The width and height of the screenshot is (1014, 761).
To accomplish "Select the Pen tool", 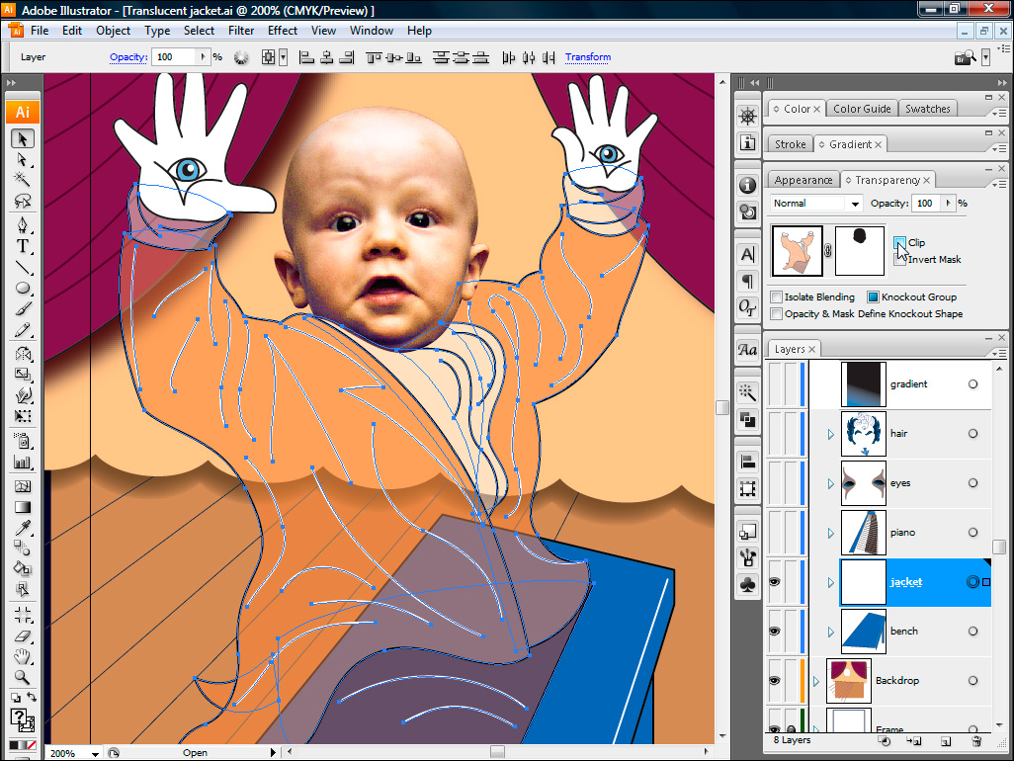I will pos(22,224).
